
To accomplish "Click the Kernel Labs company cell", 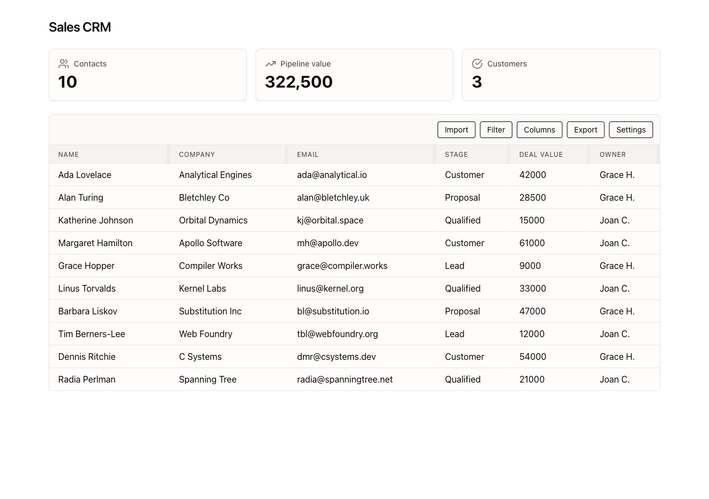I will pos(229,288).
